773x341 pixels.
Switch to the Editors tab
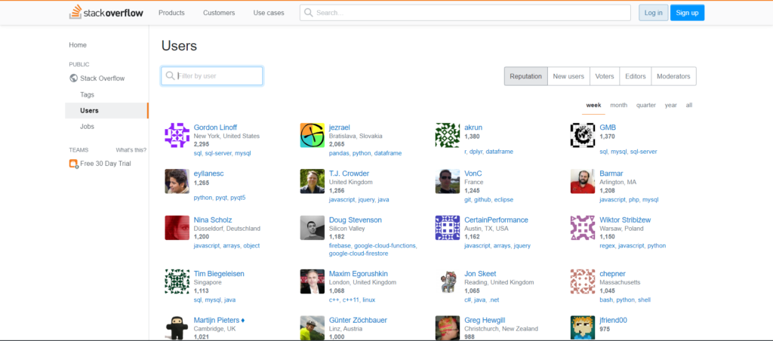click(x=635, y=76)
